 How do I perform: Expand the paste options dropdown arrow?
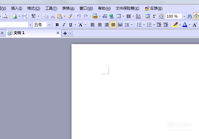[64, 16]
